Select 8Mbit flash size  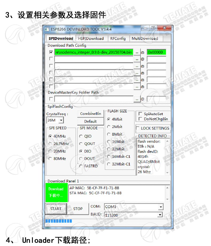click(x=115, y=134)
